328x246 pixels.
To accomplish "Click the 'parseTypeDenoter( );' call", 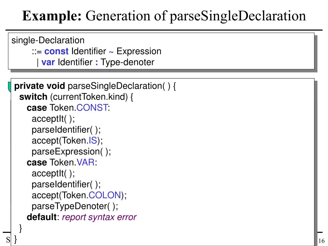I will 75,206.
